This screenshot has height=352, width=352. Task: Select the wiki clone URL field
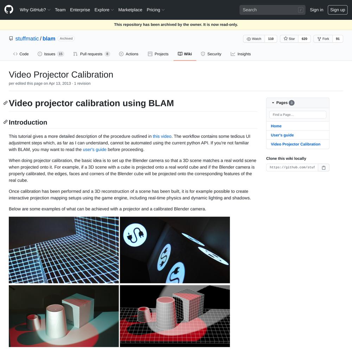[x=292, y=167]
